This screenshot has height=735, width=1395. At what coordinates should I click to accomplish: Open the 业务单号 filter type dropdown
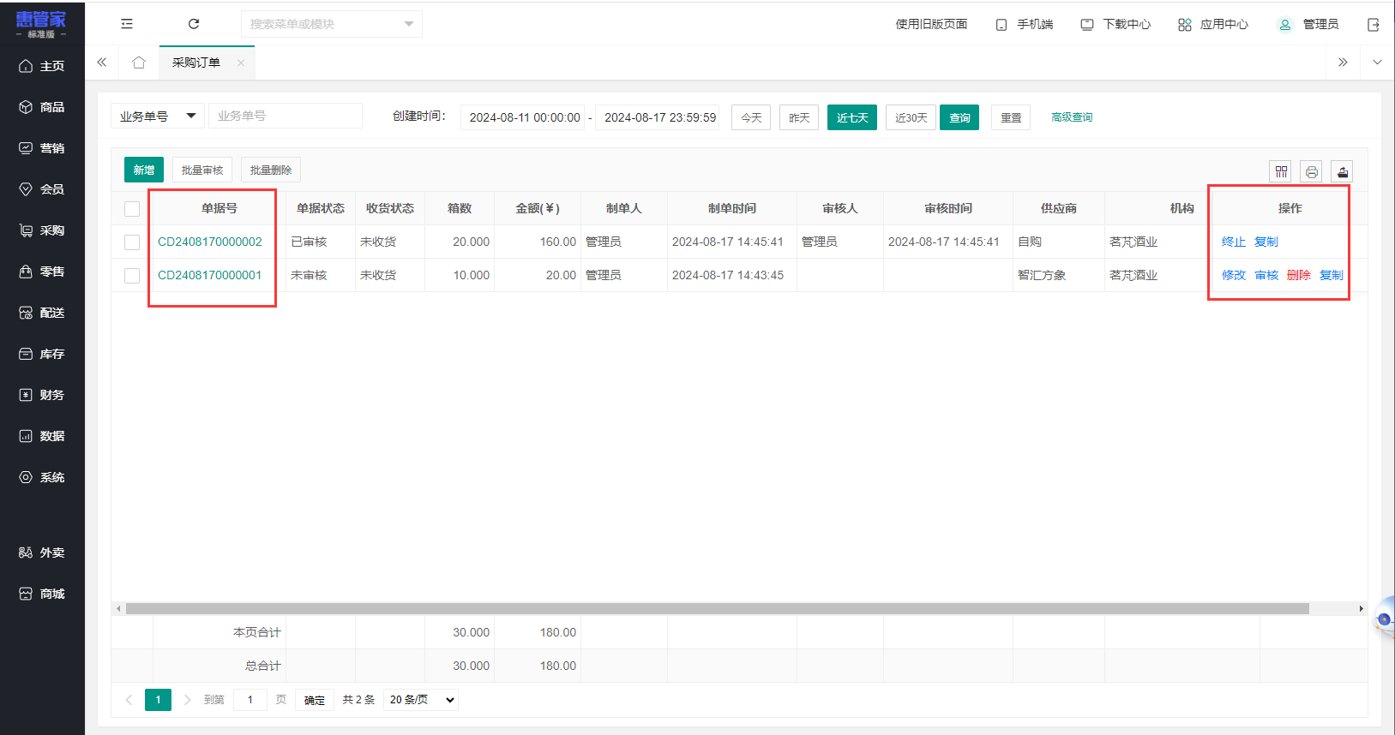(x=158, y=117)
